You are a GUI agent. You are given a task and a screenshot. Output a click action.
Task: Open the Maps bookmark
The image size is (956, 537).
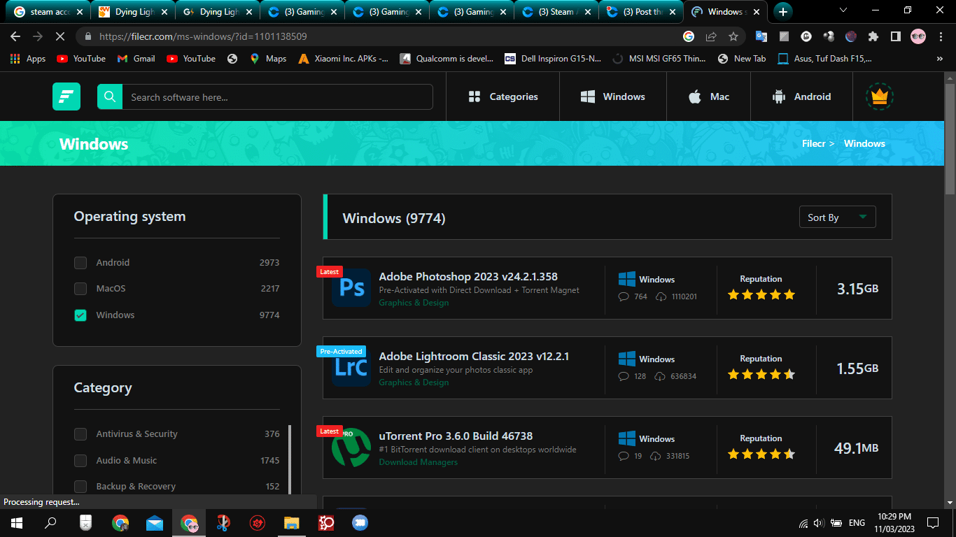point(268,59)
